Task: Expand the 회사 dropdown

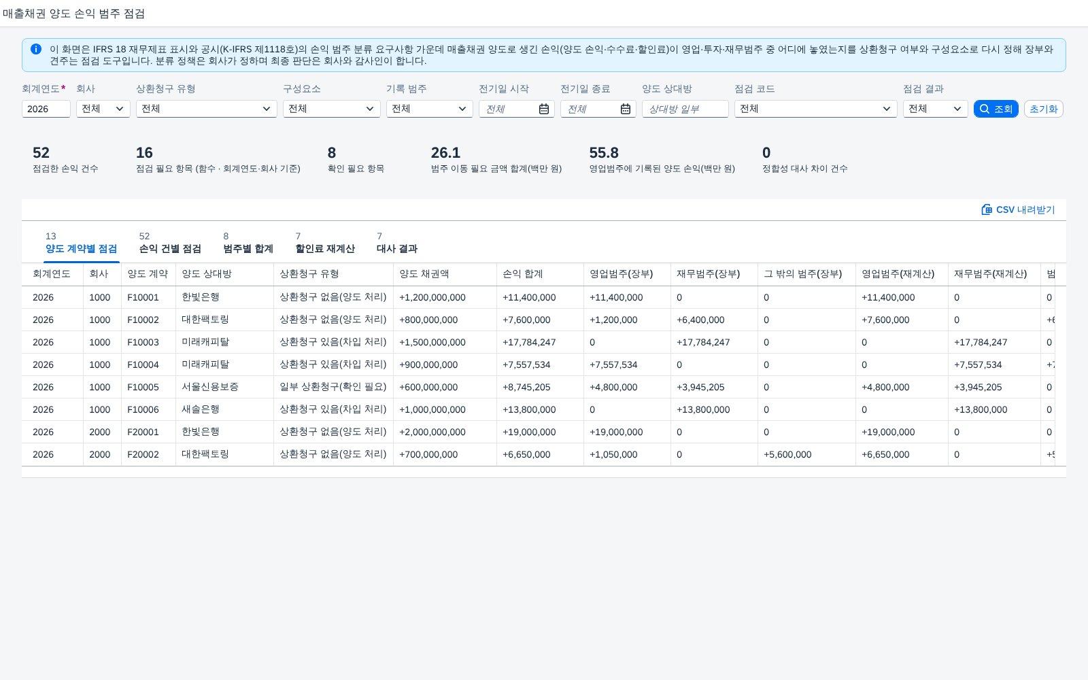Action: tap(103, 109)
